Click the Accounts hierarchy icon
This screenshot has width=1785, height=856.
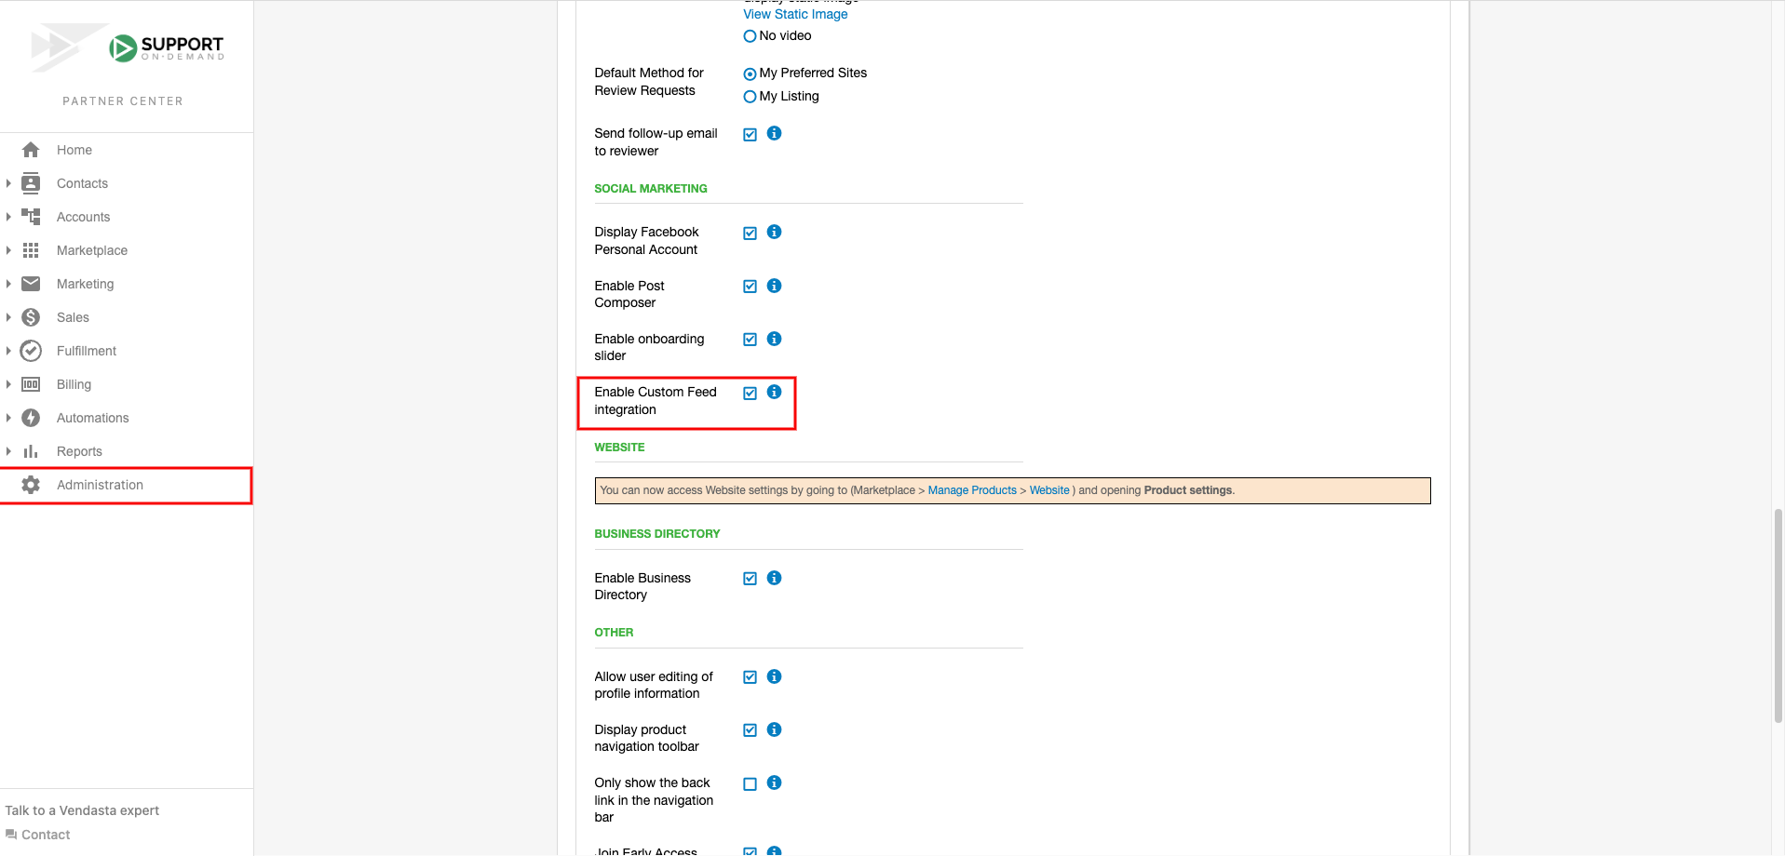tap(31, 217)
